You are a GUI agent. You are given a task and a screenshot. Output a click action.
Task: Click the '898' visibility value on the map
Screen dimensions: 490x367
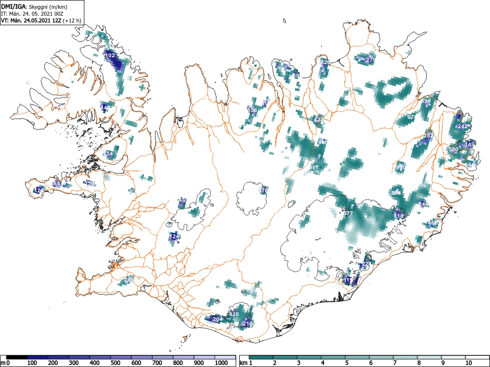point(426,101)
